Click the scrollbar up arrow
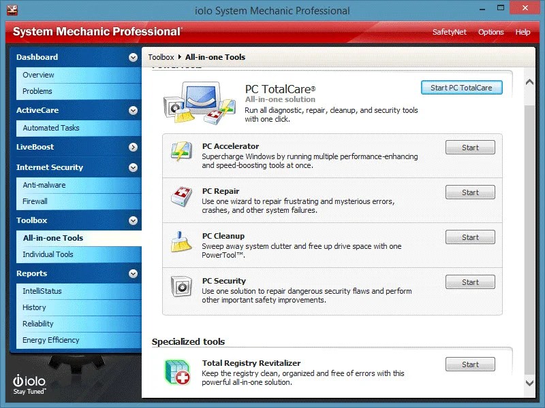 pyautogui.click(x=529, y=82)
